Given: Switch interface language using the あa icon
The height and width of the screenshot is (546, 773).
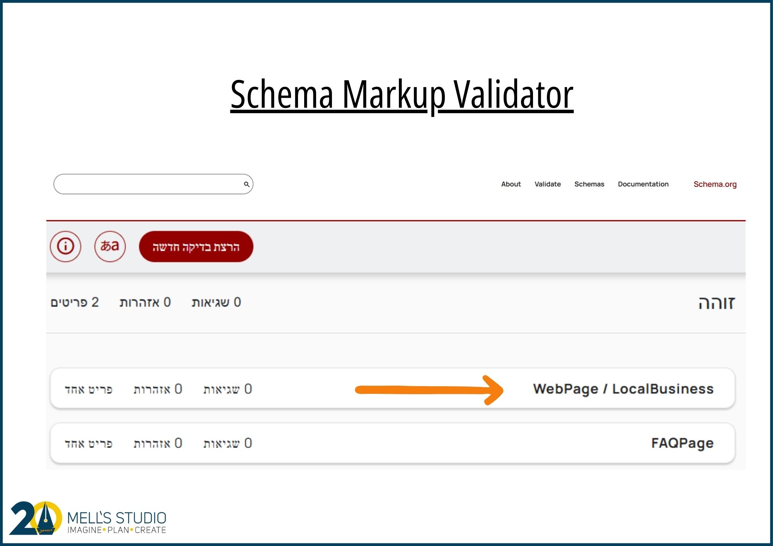Looking at the screenshot, I should pos(110,246).
